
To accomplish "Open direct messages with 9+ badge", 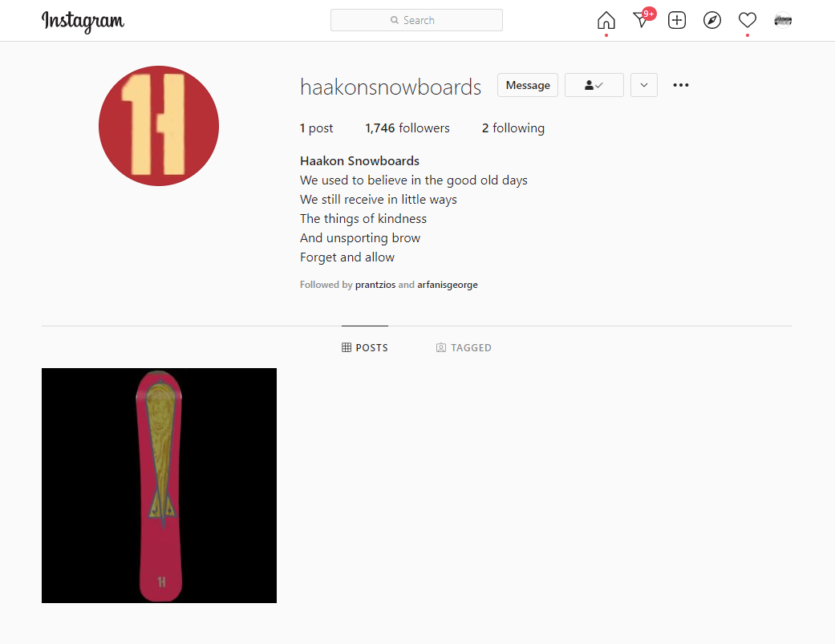I will (642, 19).
